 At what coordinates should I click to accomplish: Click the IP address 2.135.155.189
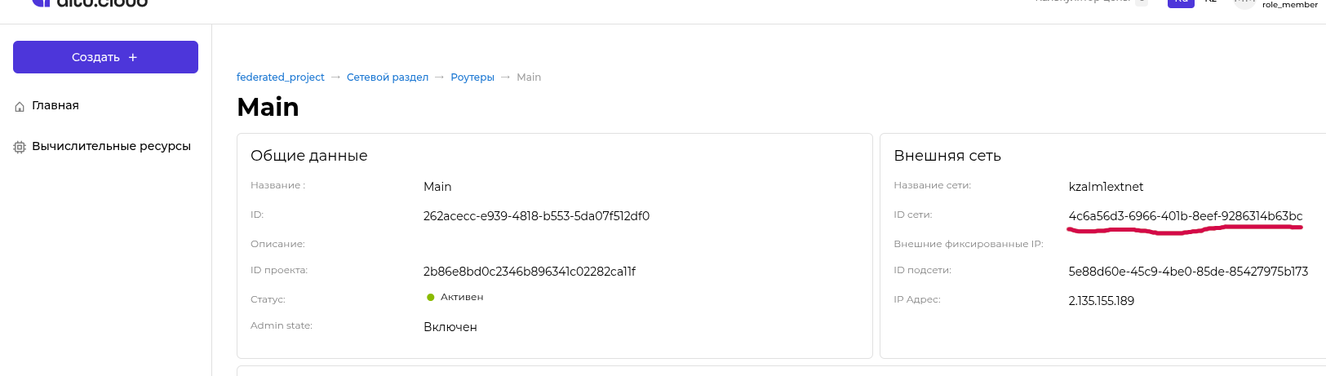click(x=1101, y=301)
